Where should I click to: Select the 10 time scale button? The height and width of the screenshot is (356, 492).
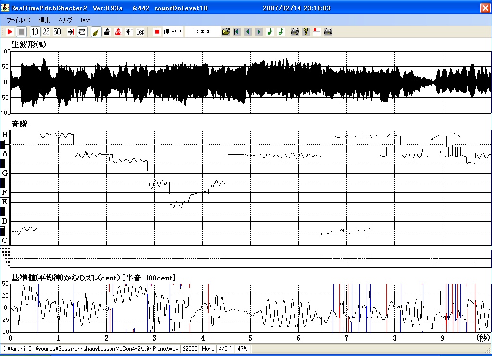[35, 32]
